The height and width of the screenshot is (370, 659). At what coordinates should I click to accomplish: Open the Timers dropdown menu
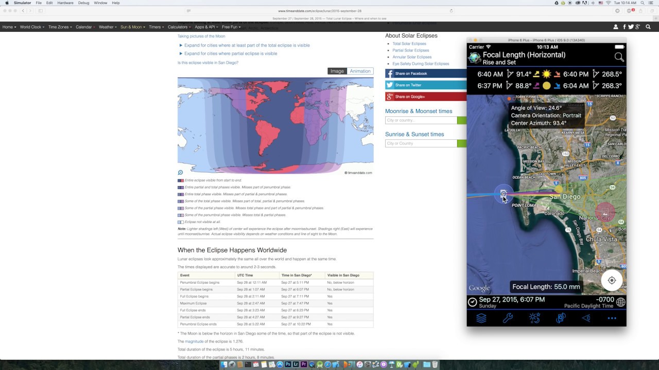pyautogui.click(x=157, y=27)
